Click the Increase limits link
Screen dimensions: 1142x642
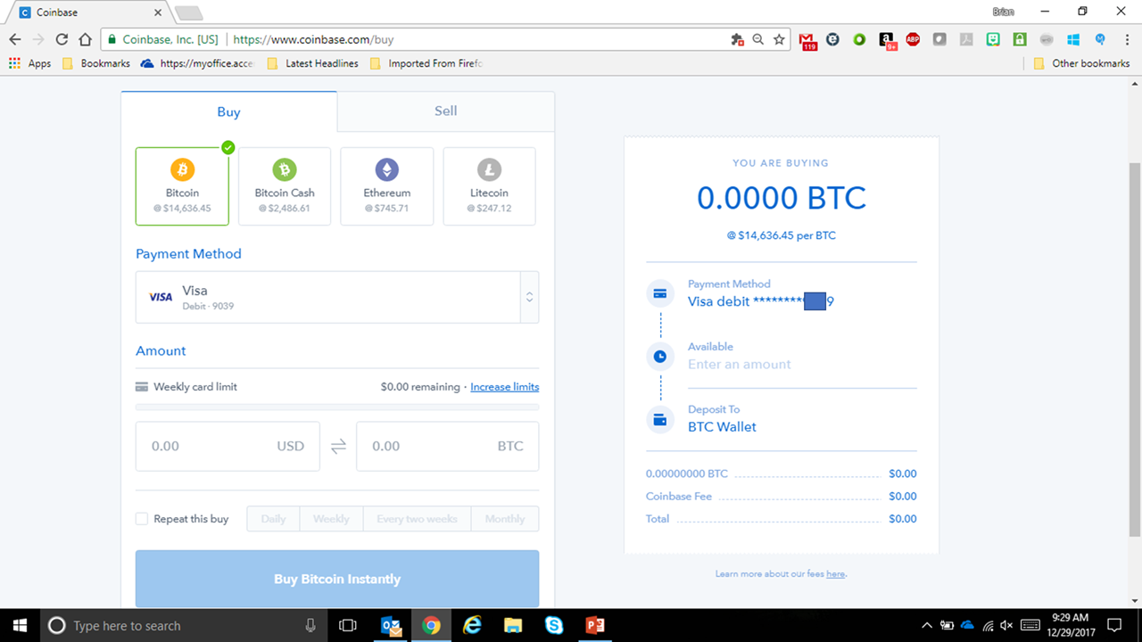tap(504, 386)
